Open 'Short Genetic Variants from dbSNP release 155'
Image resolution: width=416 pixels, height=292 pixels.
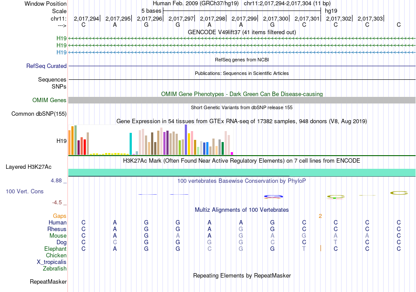coord(242,107)
